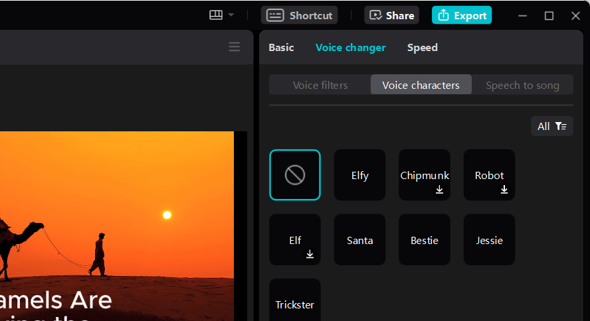Screen dimensions: 590x321
Task: Apply the Chipmunk voice character
Action: tap(425, 175)
